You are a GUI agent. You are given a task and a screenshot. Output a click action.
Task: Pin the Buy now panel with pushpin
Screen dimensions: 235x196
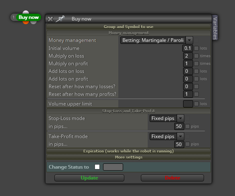60,19
